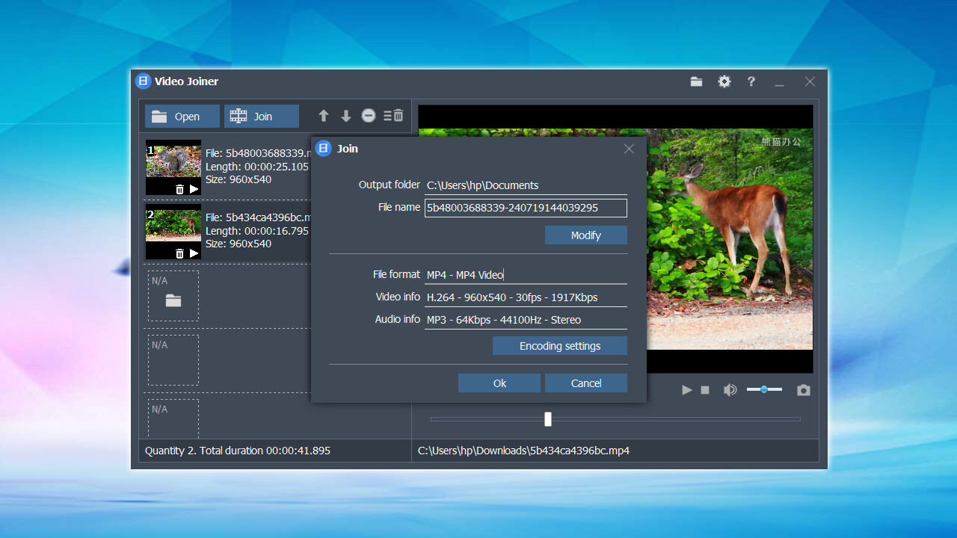The height and width of the screenshot is (538, 957).
Task: Click the Move Up arrow icon
Action: 324,116
